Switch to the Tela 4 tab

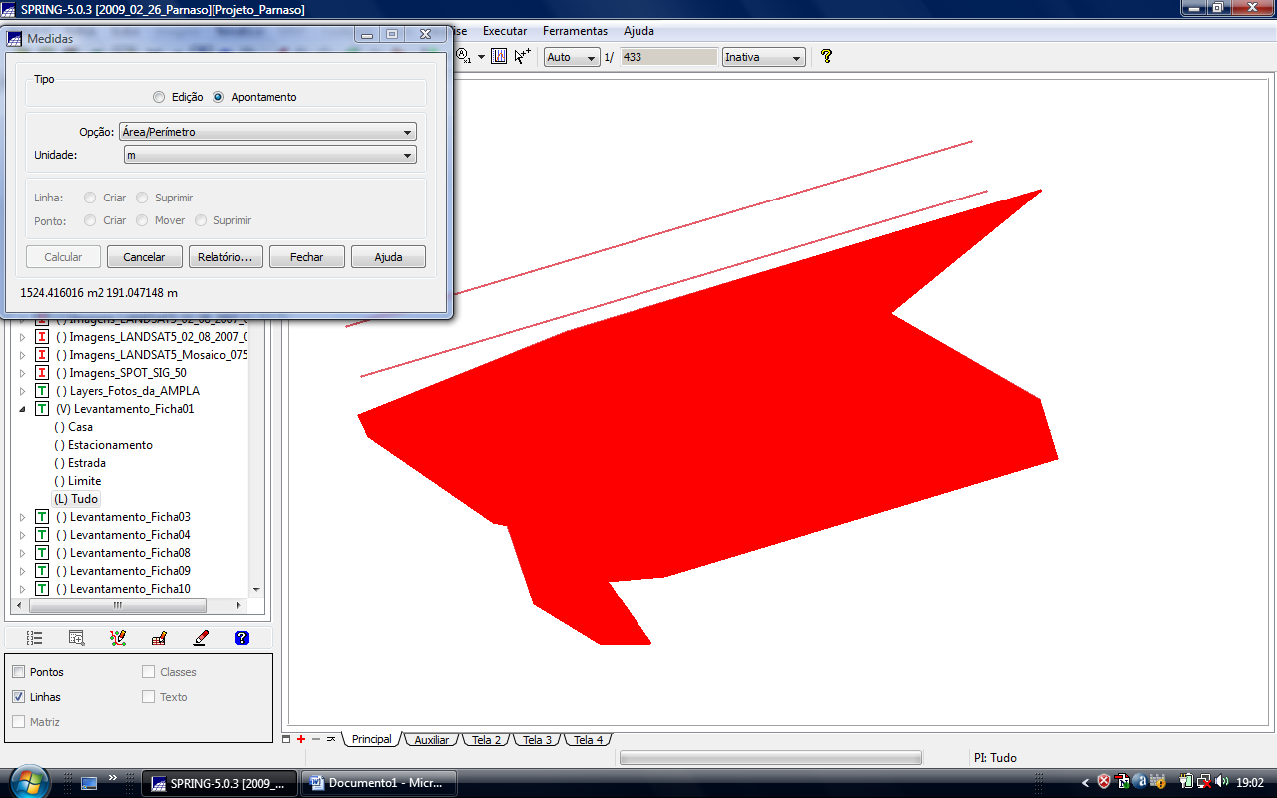(588, 740)
